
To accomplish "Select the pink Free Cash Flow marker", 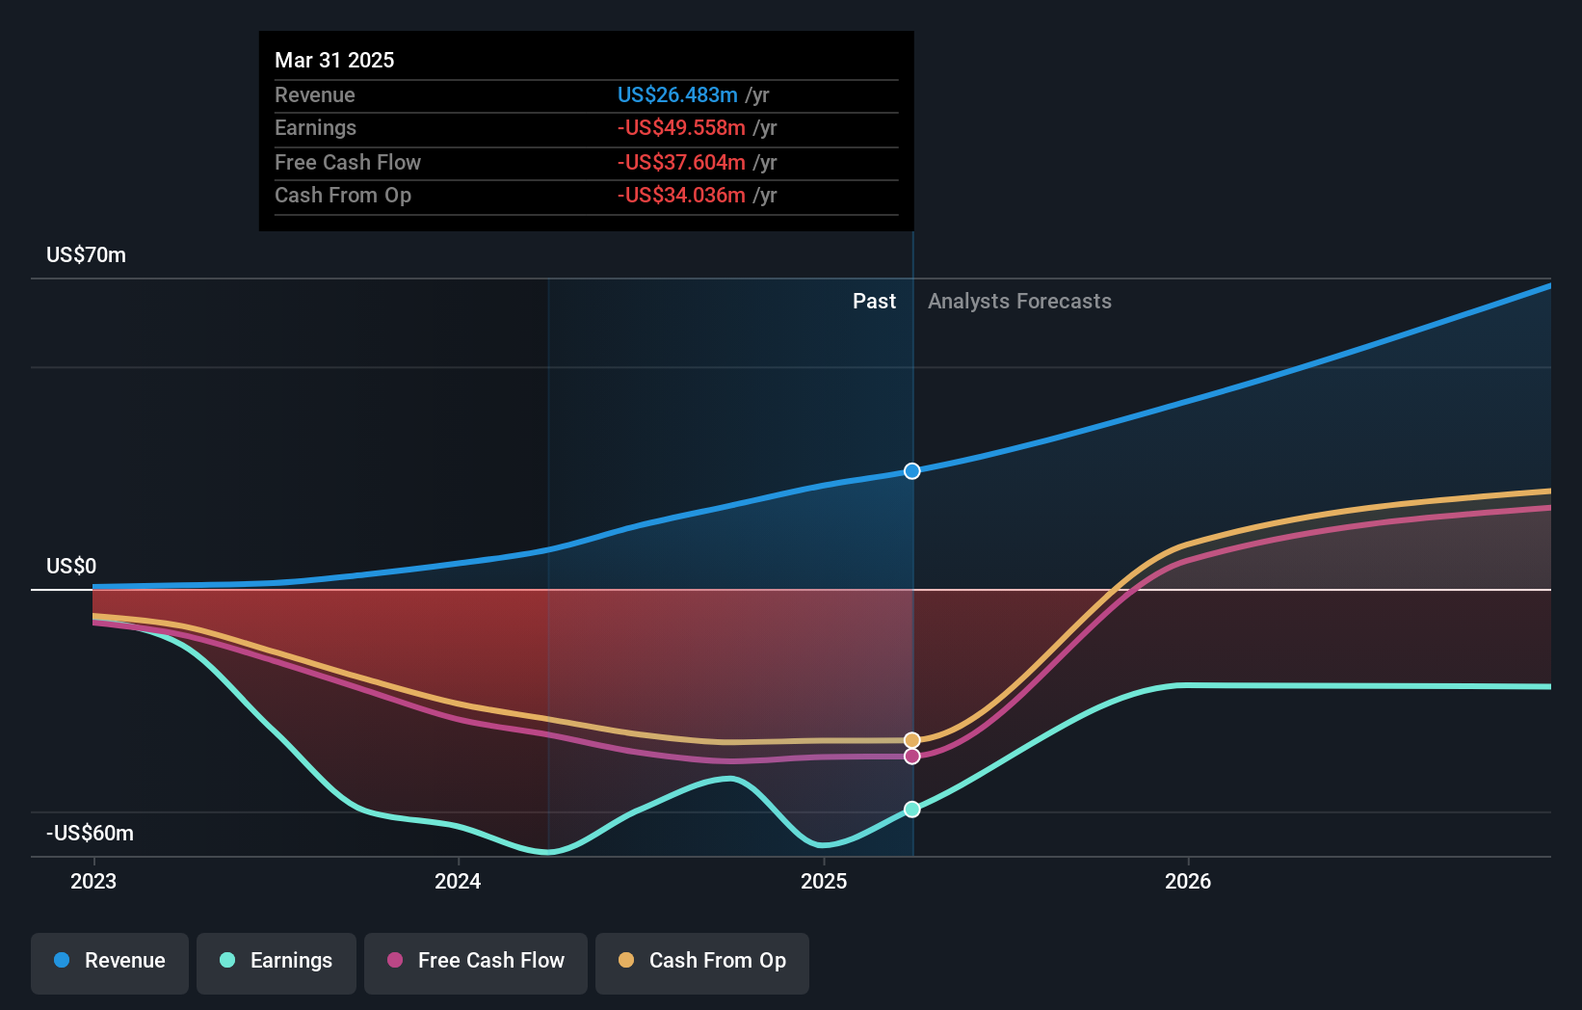I will point(910,756).
